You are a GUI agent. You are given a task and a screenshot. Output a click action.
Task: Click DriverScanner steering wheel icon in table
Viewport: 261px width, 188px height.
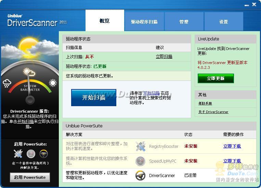(x=140, y=175)
